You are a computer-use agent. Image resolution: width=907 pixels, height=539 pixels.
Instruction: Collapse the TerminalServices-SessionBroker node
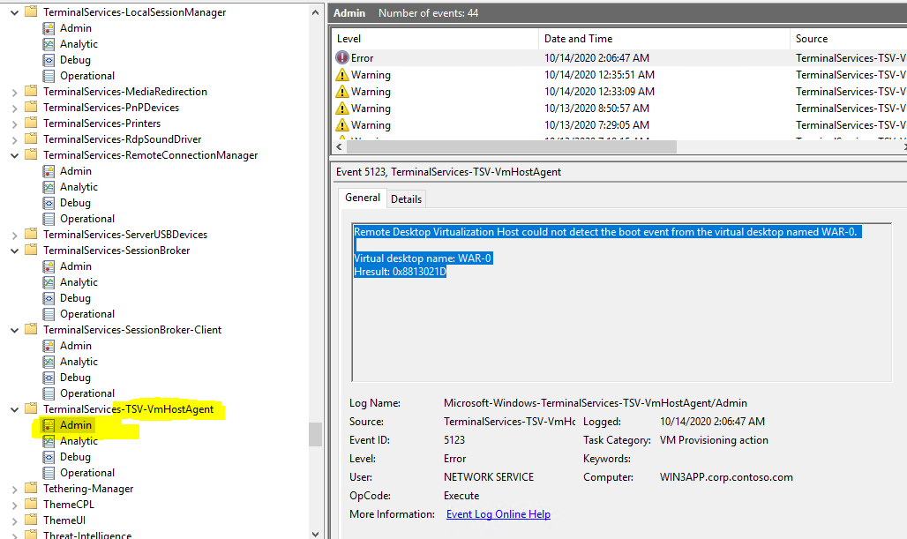[x=14, y=251]
